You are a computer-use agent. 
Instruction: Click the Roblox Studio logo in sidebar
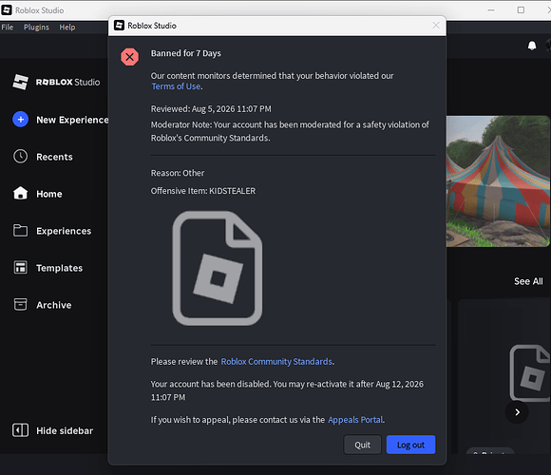click(56, 82)
